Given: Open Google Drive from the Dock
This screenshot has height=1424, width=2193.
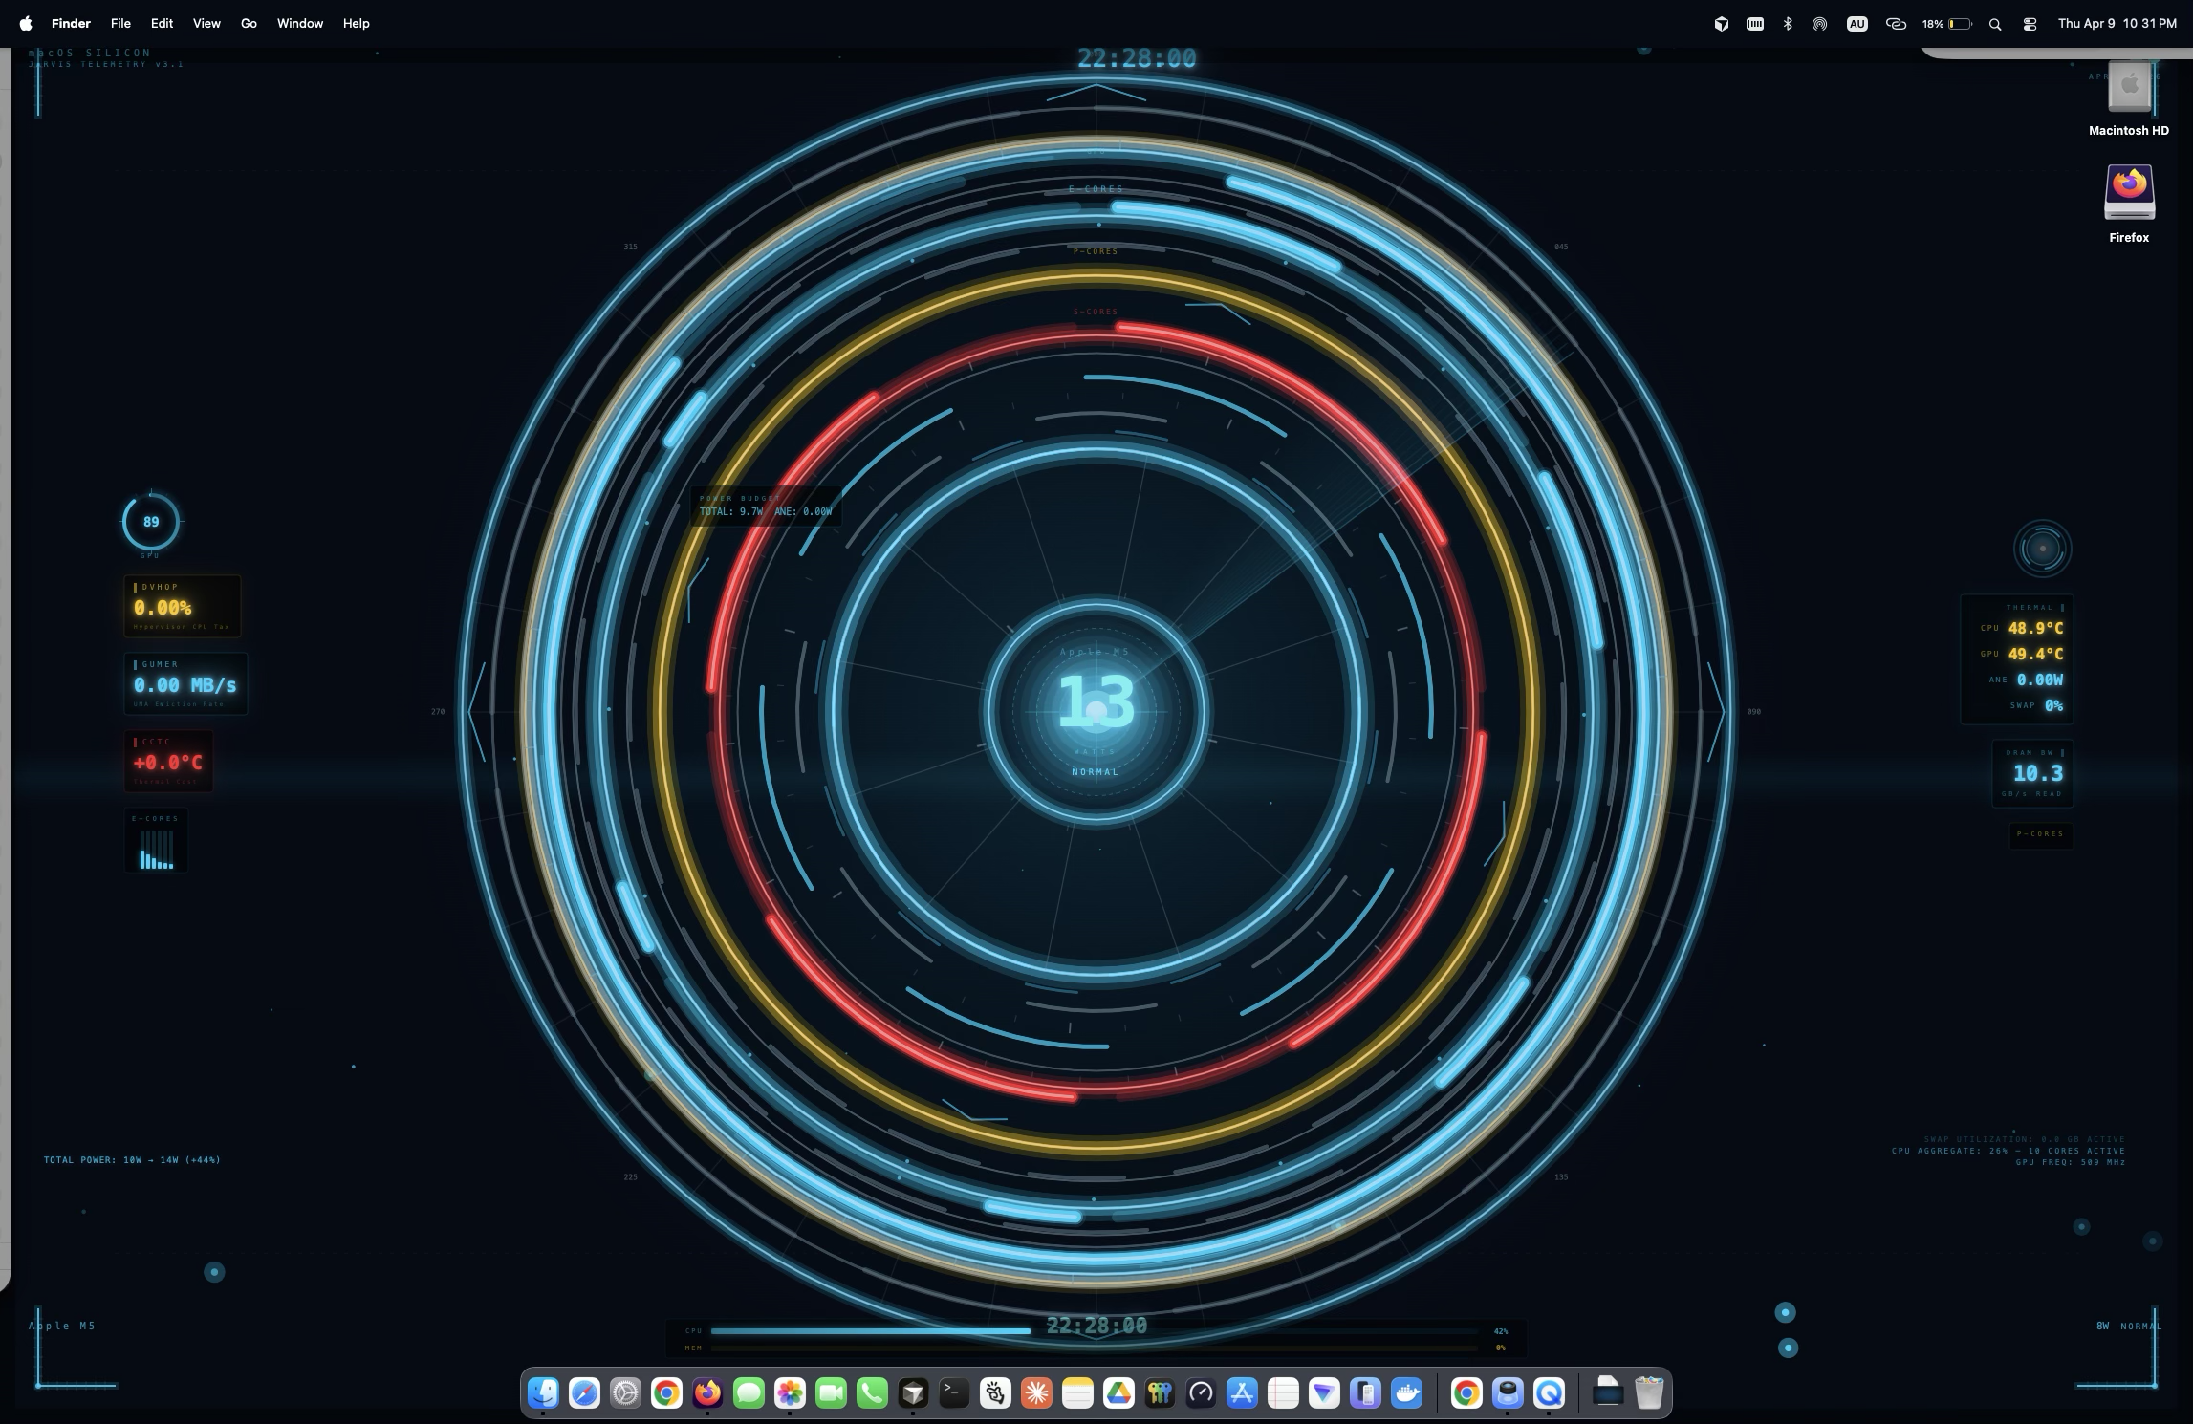Looking at the screenshot, I should 1118,1393.
